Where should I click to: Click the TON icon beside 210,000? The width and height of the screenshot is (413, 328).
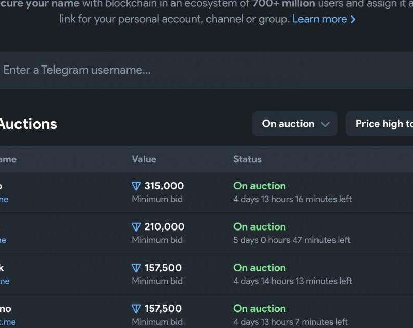pyautogui.click(x=136, y=227)
